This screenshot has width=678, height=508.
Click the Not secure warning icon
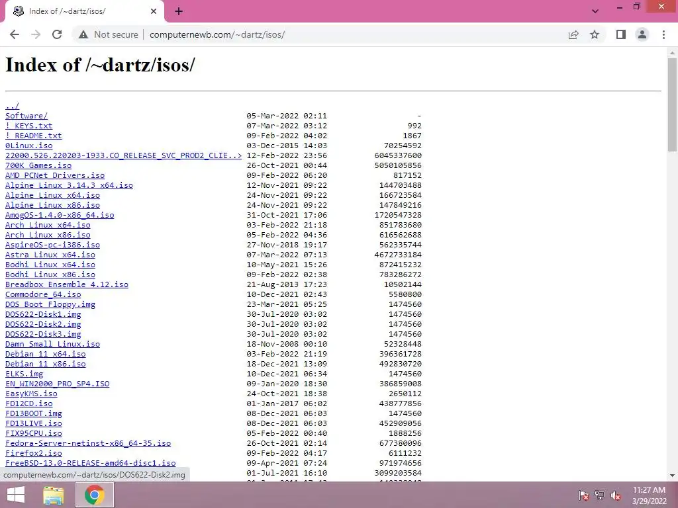click(x=83, y=34)
